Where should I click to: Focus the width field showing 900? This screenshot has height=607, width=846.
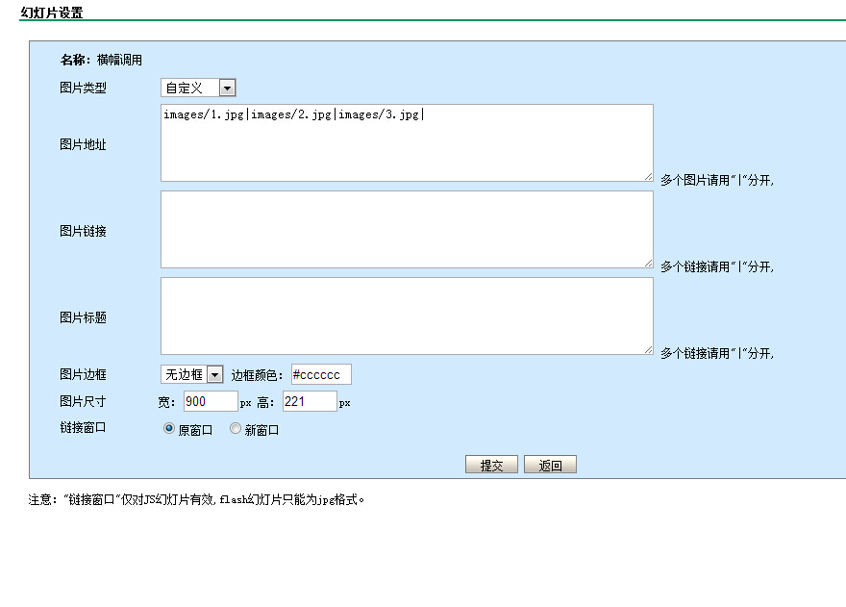(x=209, y=401)
